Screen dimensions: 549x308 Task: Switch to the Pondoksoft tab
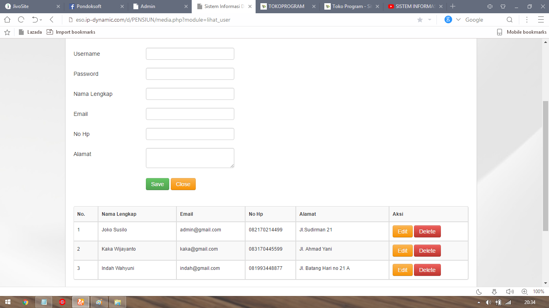coord(96,6)
